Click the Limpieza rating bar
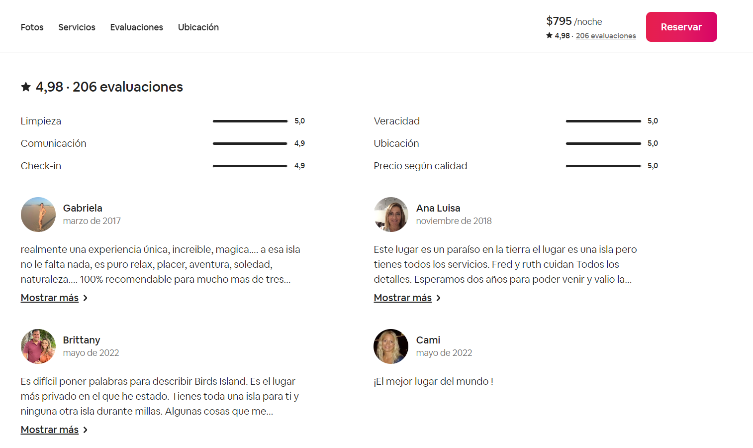753x448 pixels. pyautogui.click(x=250, y=121)
